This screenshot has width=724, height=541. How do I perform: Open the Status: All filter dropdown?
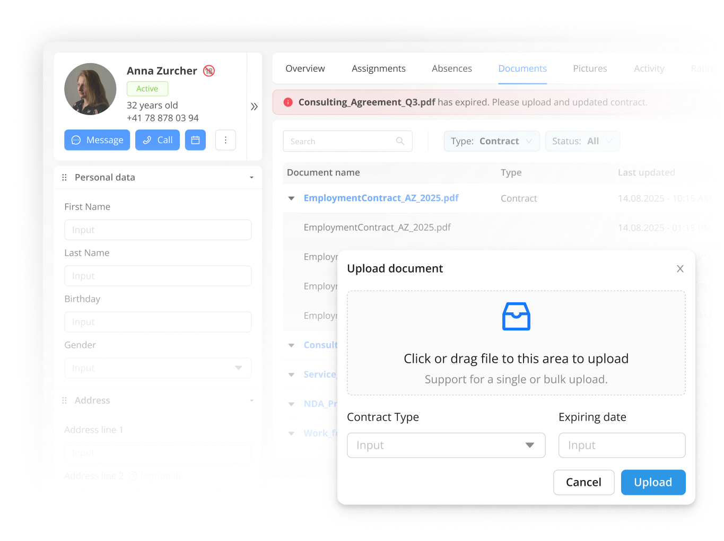(x=582, y=141)
